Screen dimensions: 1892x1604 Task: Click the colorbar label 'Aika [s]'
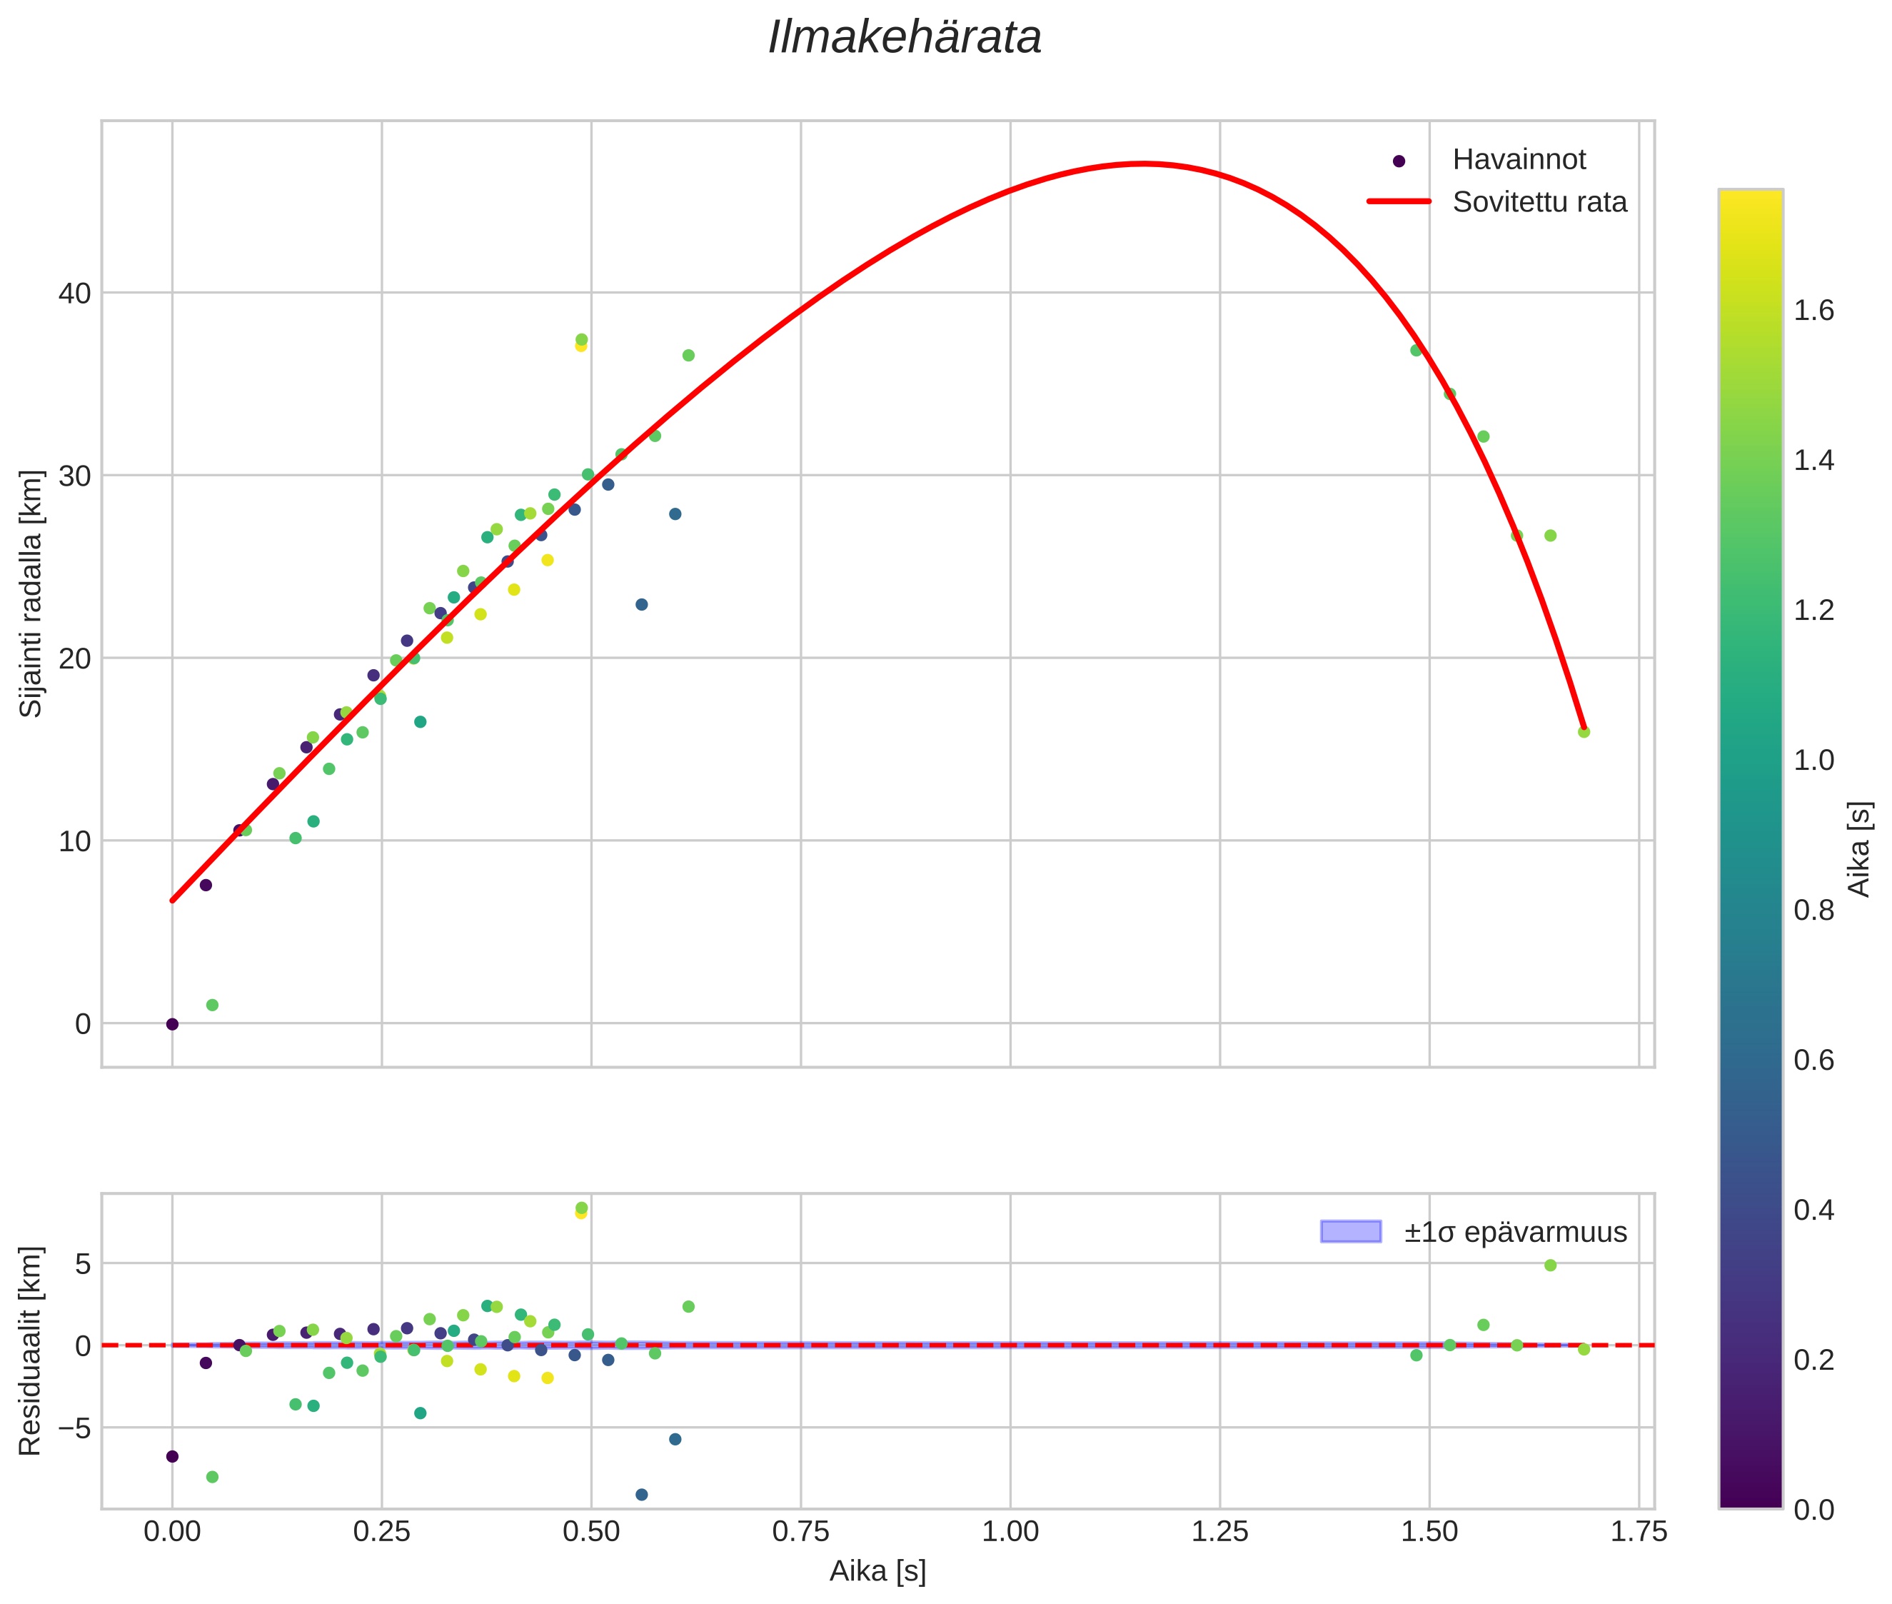tap(1860, 848)
